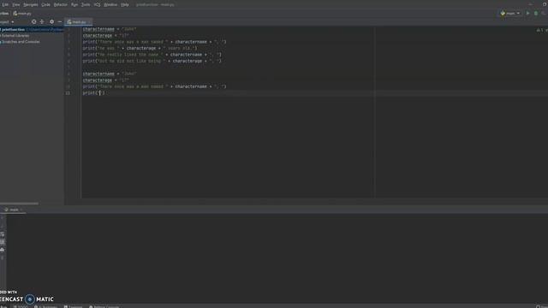
Task: Close the main tab in Run panel
Action: 21,210
